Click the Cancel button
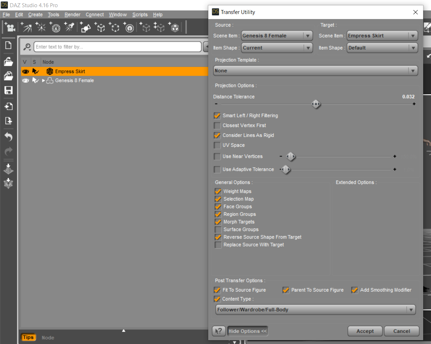The width and height of the screenshot is (431, 344). [x=402, y=331]
